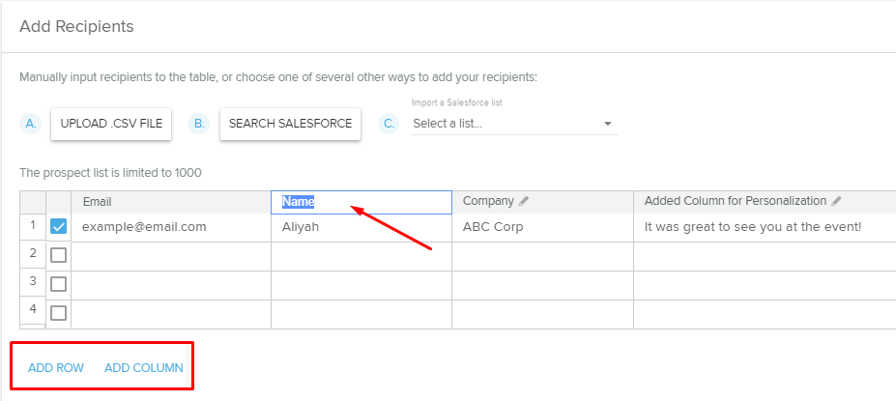This screenshot has width=896, height=401.
Task: Uncheck the checkbox in row 1
Action: [x=58, y=227]
